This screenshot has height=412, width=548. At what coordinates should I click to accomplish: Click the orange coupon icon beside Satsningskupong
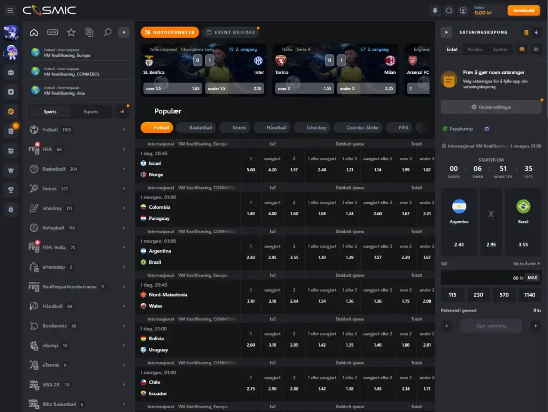pos(527,32)
